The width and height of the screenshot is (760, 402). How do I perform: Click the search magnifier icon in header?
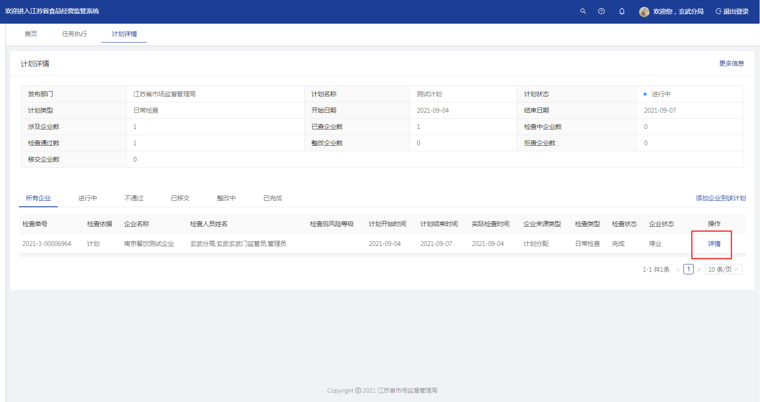coord(583,11)
